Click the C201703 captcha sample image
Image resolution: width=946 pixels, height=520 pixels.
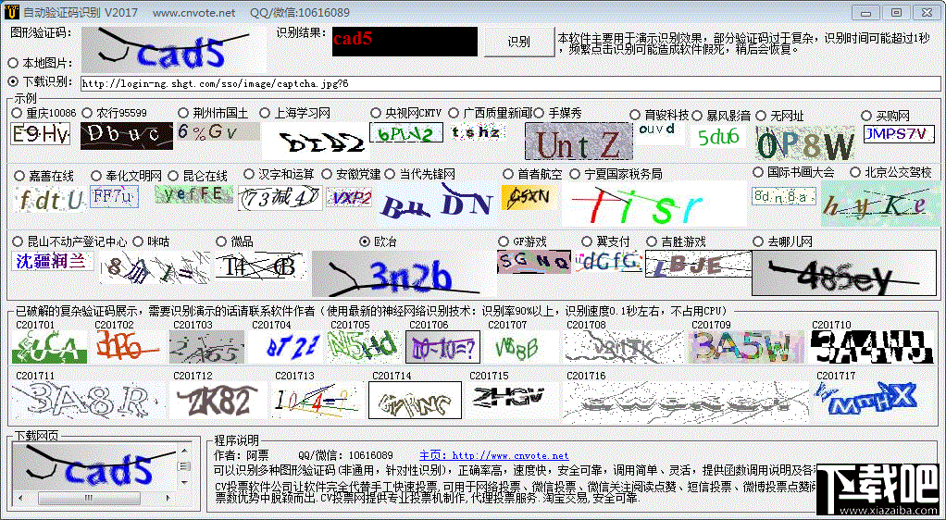206,347
